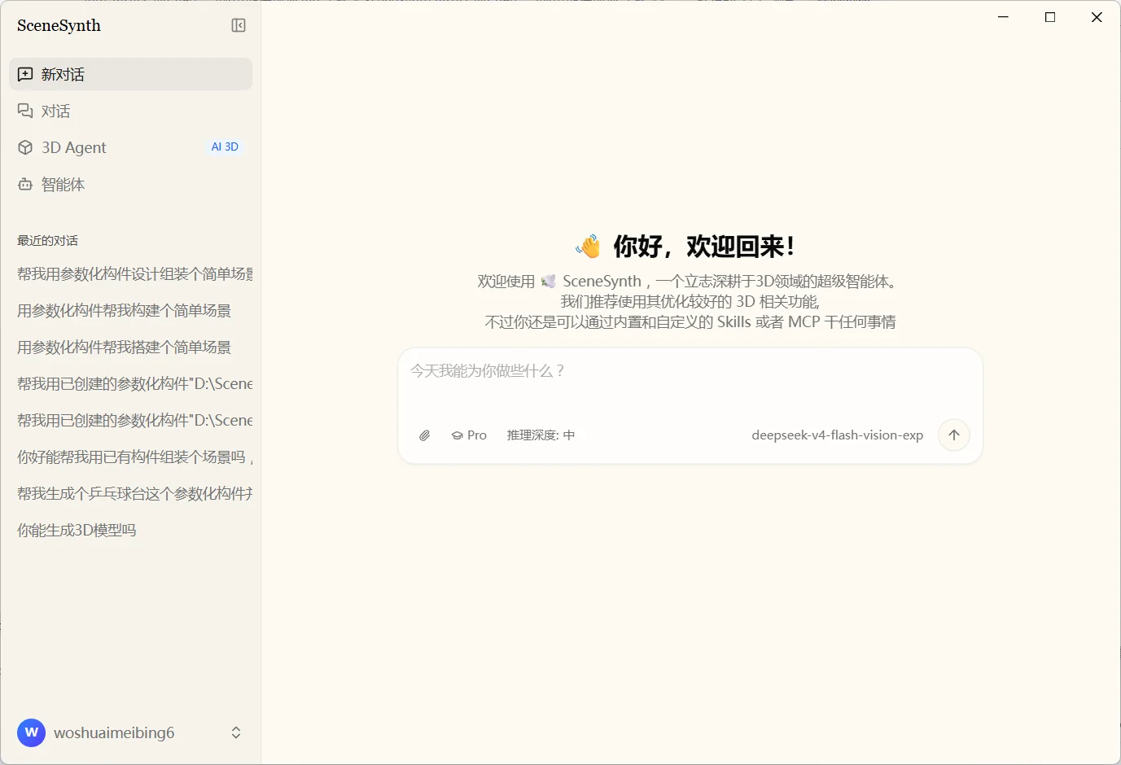Click the SceneSynth logo title
Viewport: 1121px width, 765px height.
coord(59,25)
